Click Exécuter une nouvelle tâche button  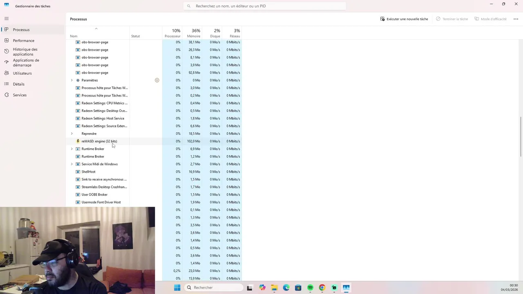[x=404, y=19]
